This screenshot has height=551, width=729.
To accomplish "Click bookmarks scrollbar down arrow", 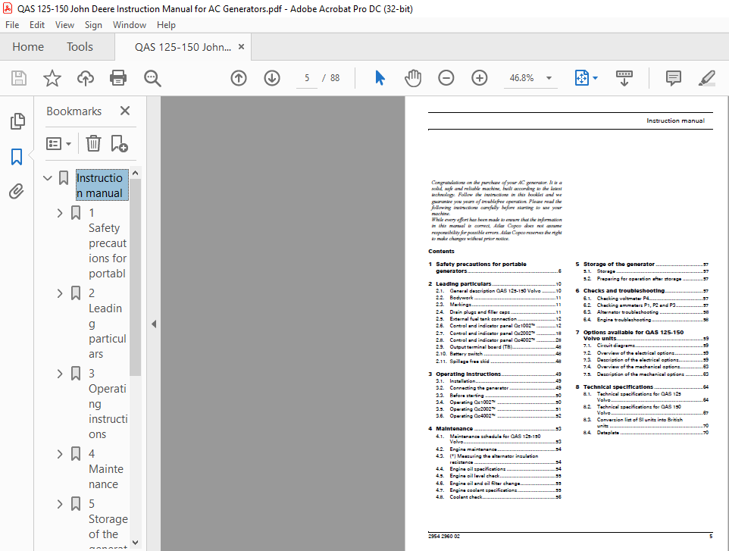I will click(136, 542).
